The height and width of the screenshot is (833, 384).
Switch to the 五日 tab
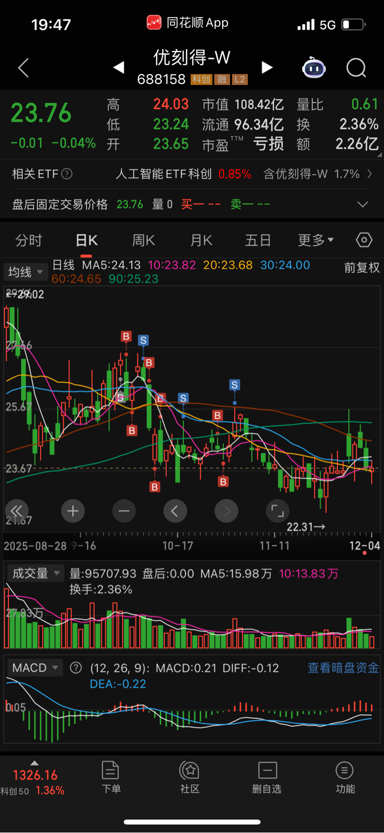[258, 240]
